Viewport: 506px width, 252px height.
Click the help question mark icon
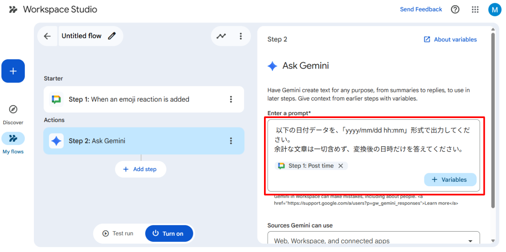455,9
